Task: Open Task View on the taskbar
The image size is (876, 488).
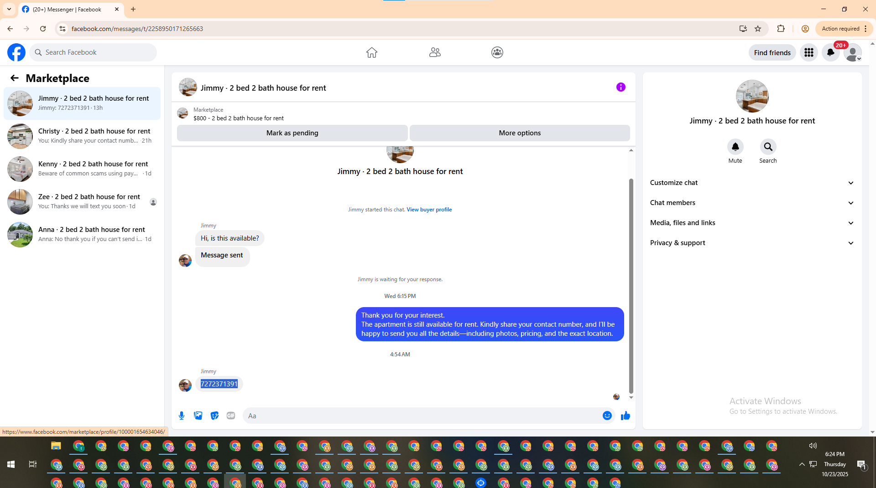Action: point(33,464)
